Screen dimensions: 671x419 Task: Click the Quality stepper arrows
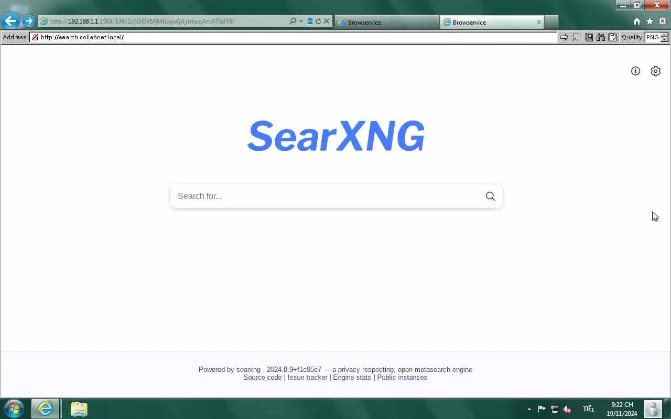click(x=665, y=37)
